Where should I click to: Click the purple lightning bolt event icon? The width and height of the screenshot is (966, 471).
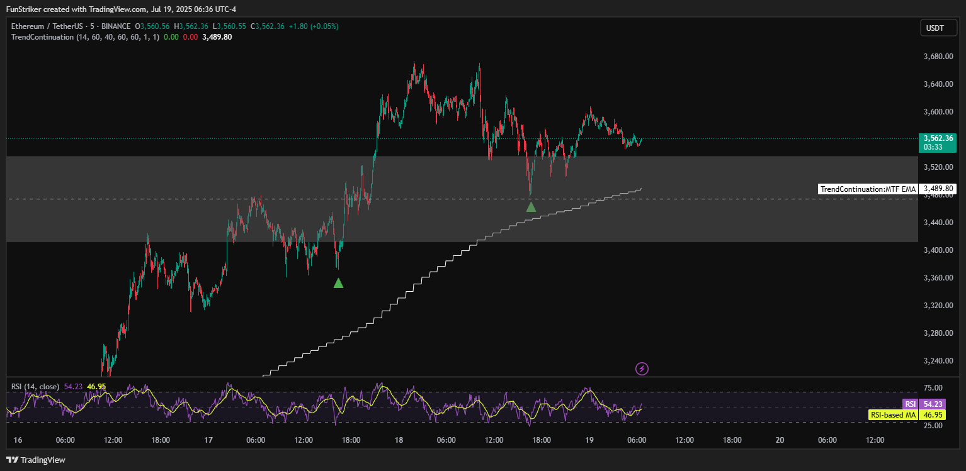(x=642, y=368)
